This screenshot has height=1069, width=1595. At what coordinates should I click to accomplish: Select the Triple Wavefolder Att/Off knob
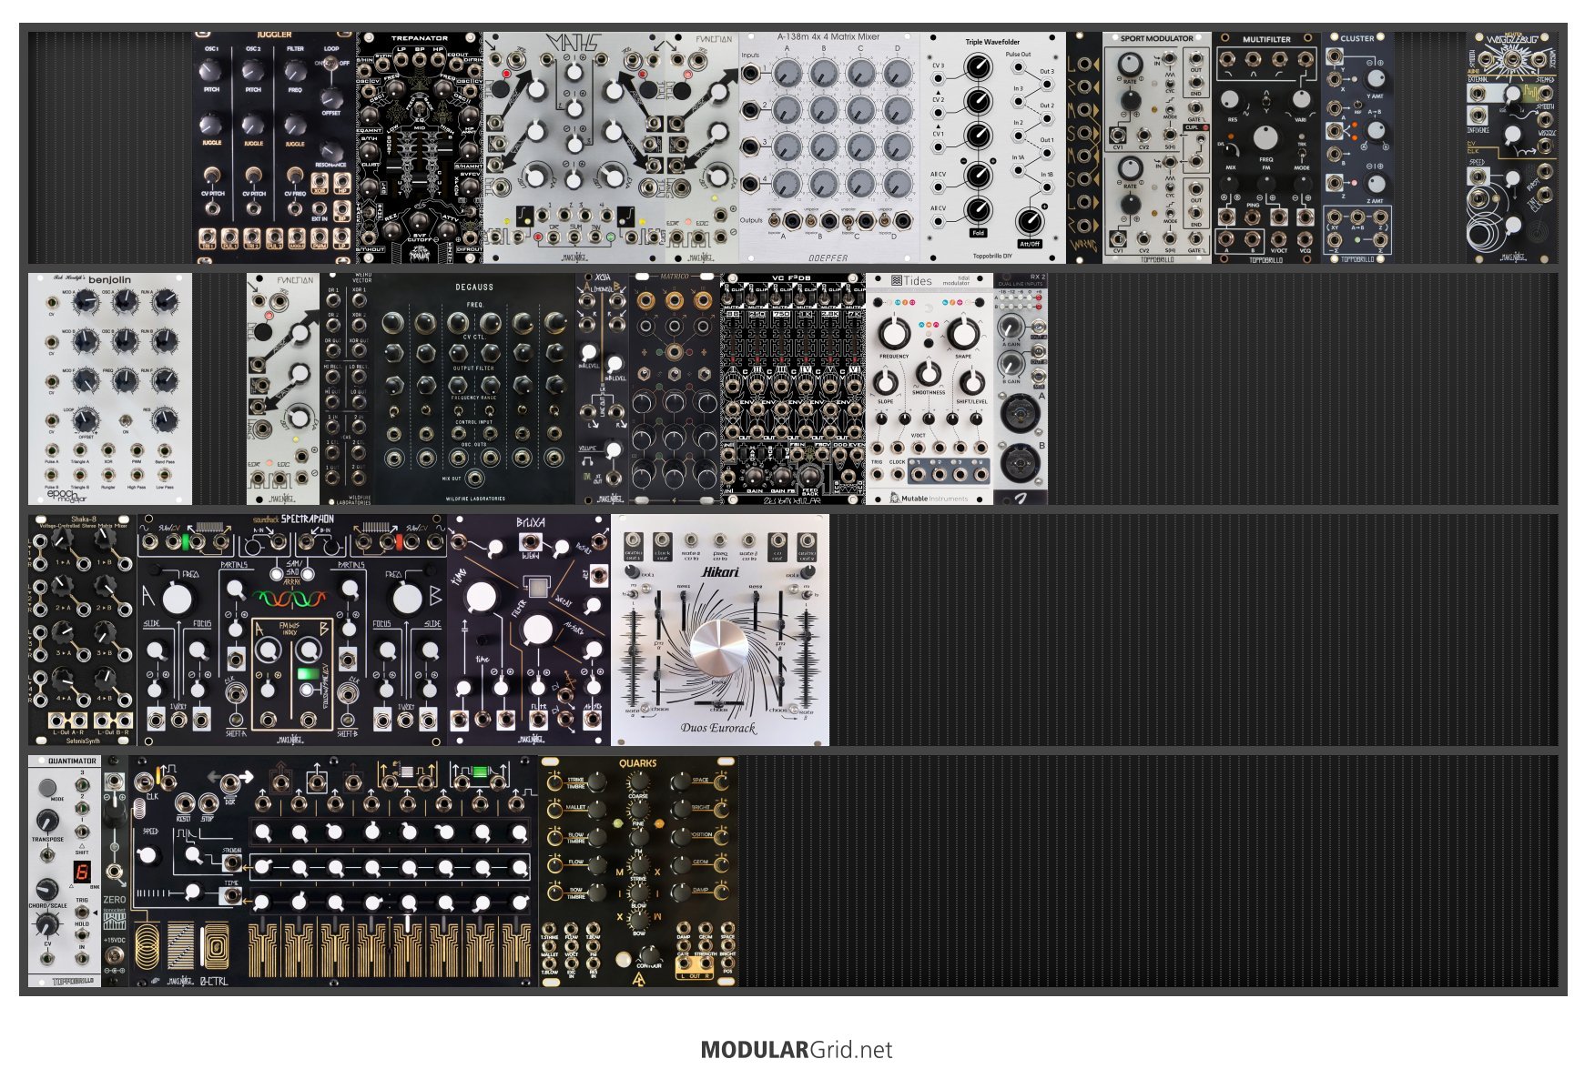[x=1030, y=221]
